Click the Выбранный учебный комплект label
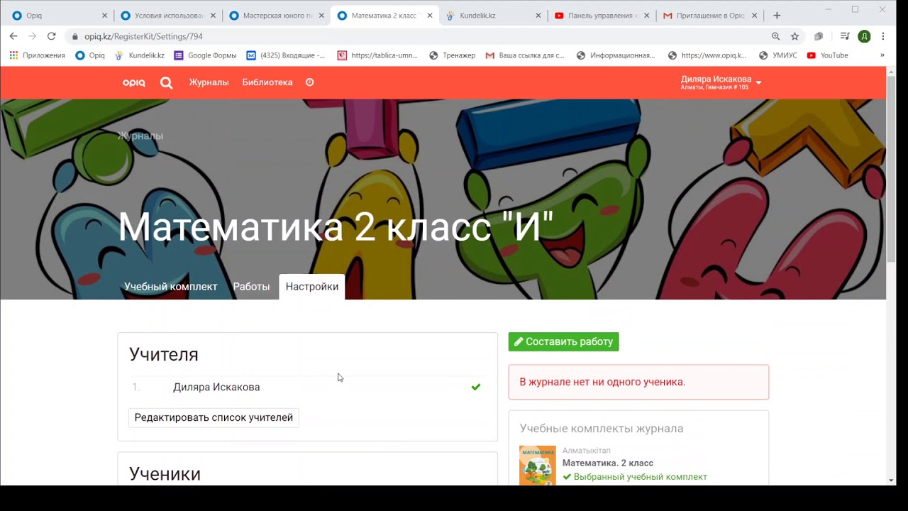 click(x=635, y=477)
